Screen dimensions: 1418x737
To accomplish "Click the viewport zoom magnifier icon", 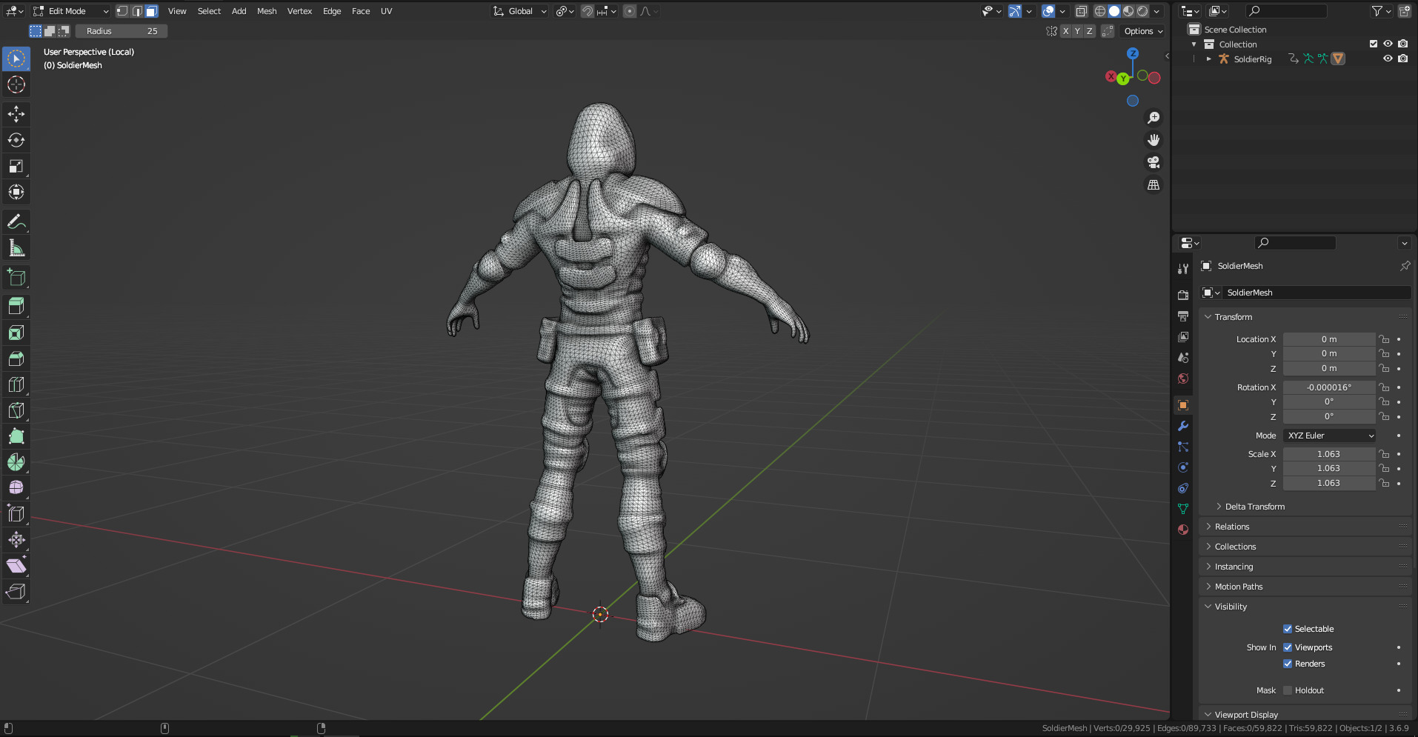I will [1154, 118].
